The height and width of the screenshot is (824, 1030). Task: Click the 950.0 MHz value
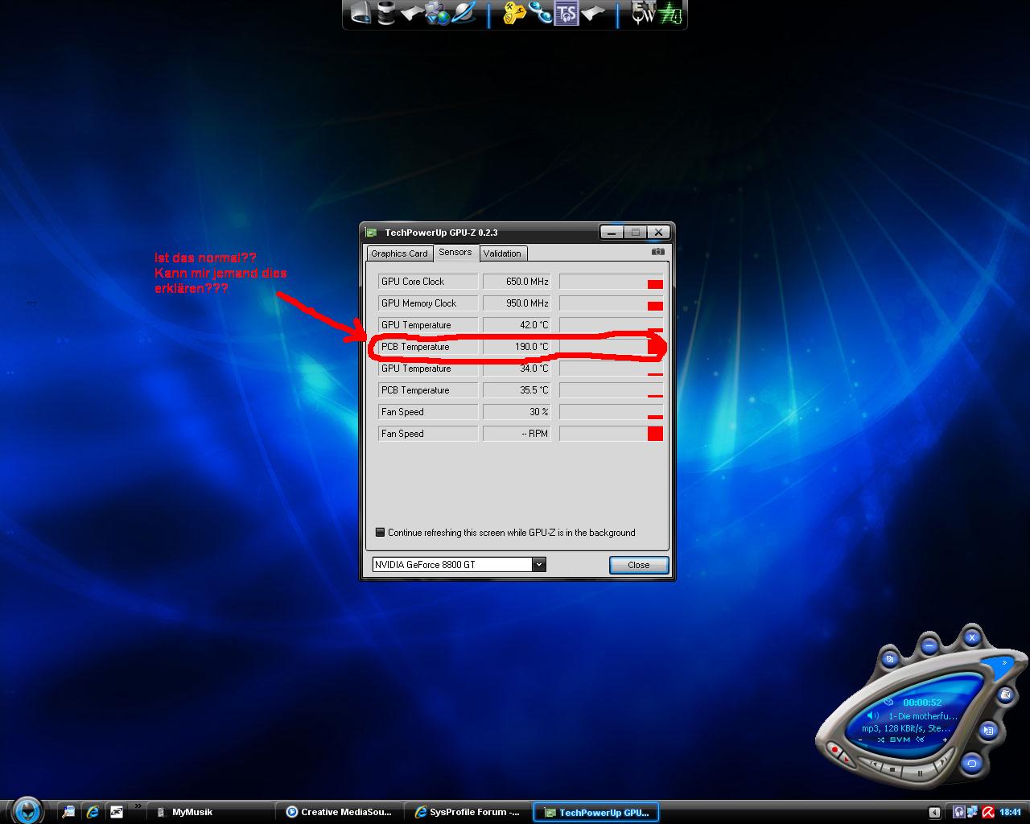[527, 303]
